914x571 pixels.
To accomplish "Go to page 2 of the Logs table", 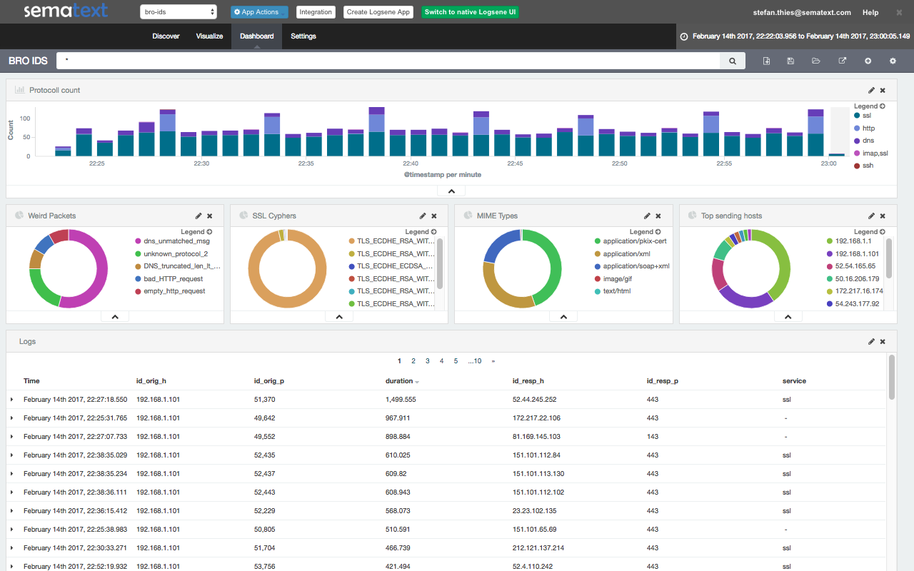I will click(x=413, y=360).
